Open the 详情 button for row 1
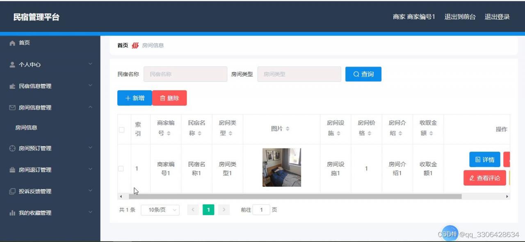The width and height of the screenshot is (525, 242). click(x=485, y=159)
